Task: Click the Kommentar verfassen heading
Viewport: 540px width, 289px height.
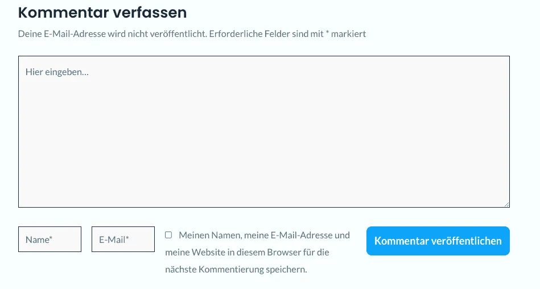Action: click(102, 12)
